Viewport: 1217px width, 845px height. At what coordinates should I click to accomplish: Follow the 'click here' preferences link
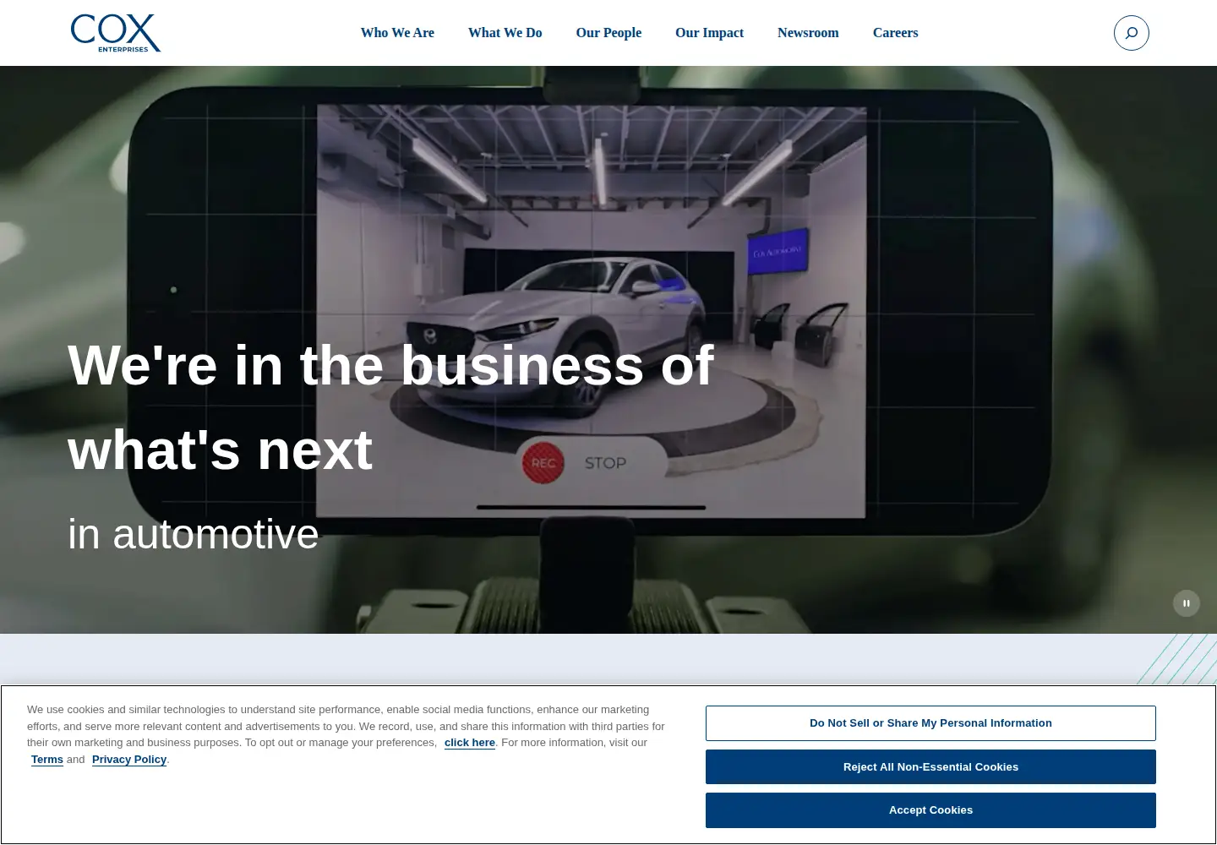tap(470, 743)
